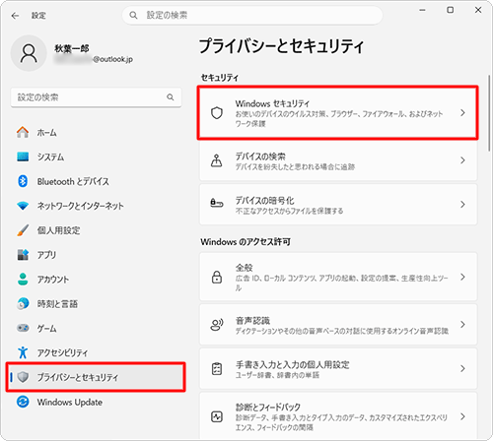Open 手書き入力と入力の個人用設定 title text
Image resolution: width=493 pixels, height=441 pixels.
(293, 364)
